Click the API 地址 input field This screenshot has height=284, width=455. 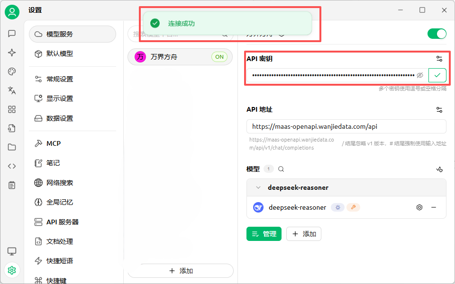click(346, 126)
